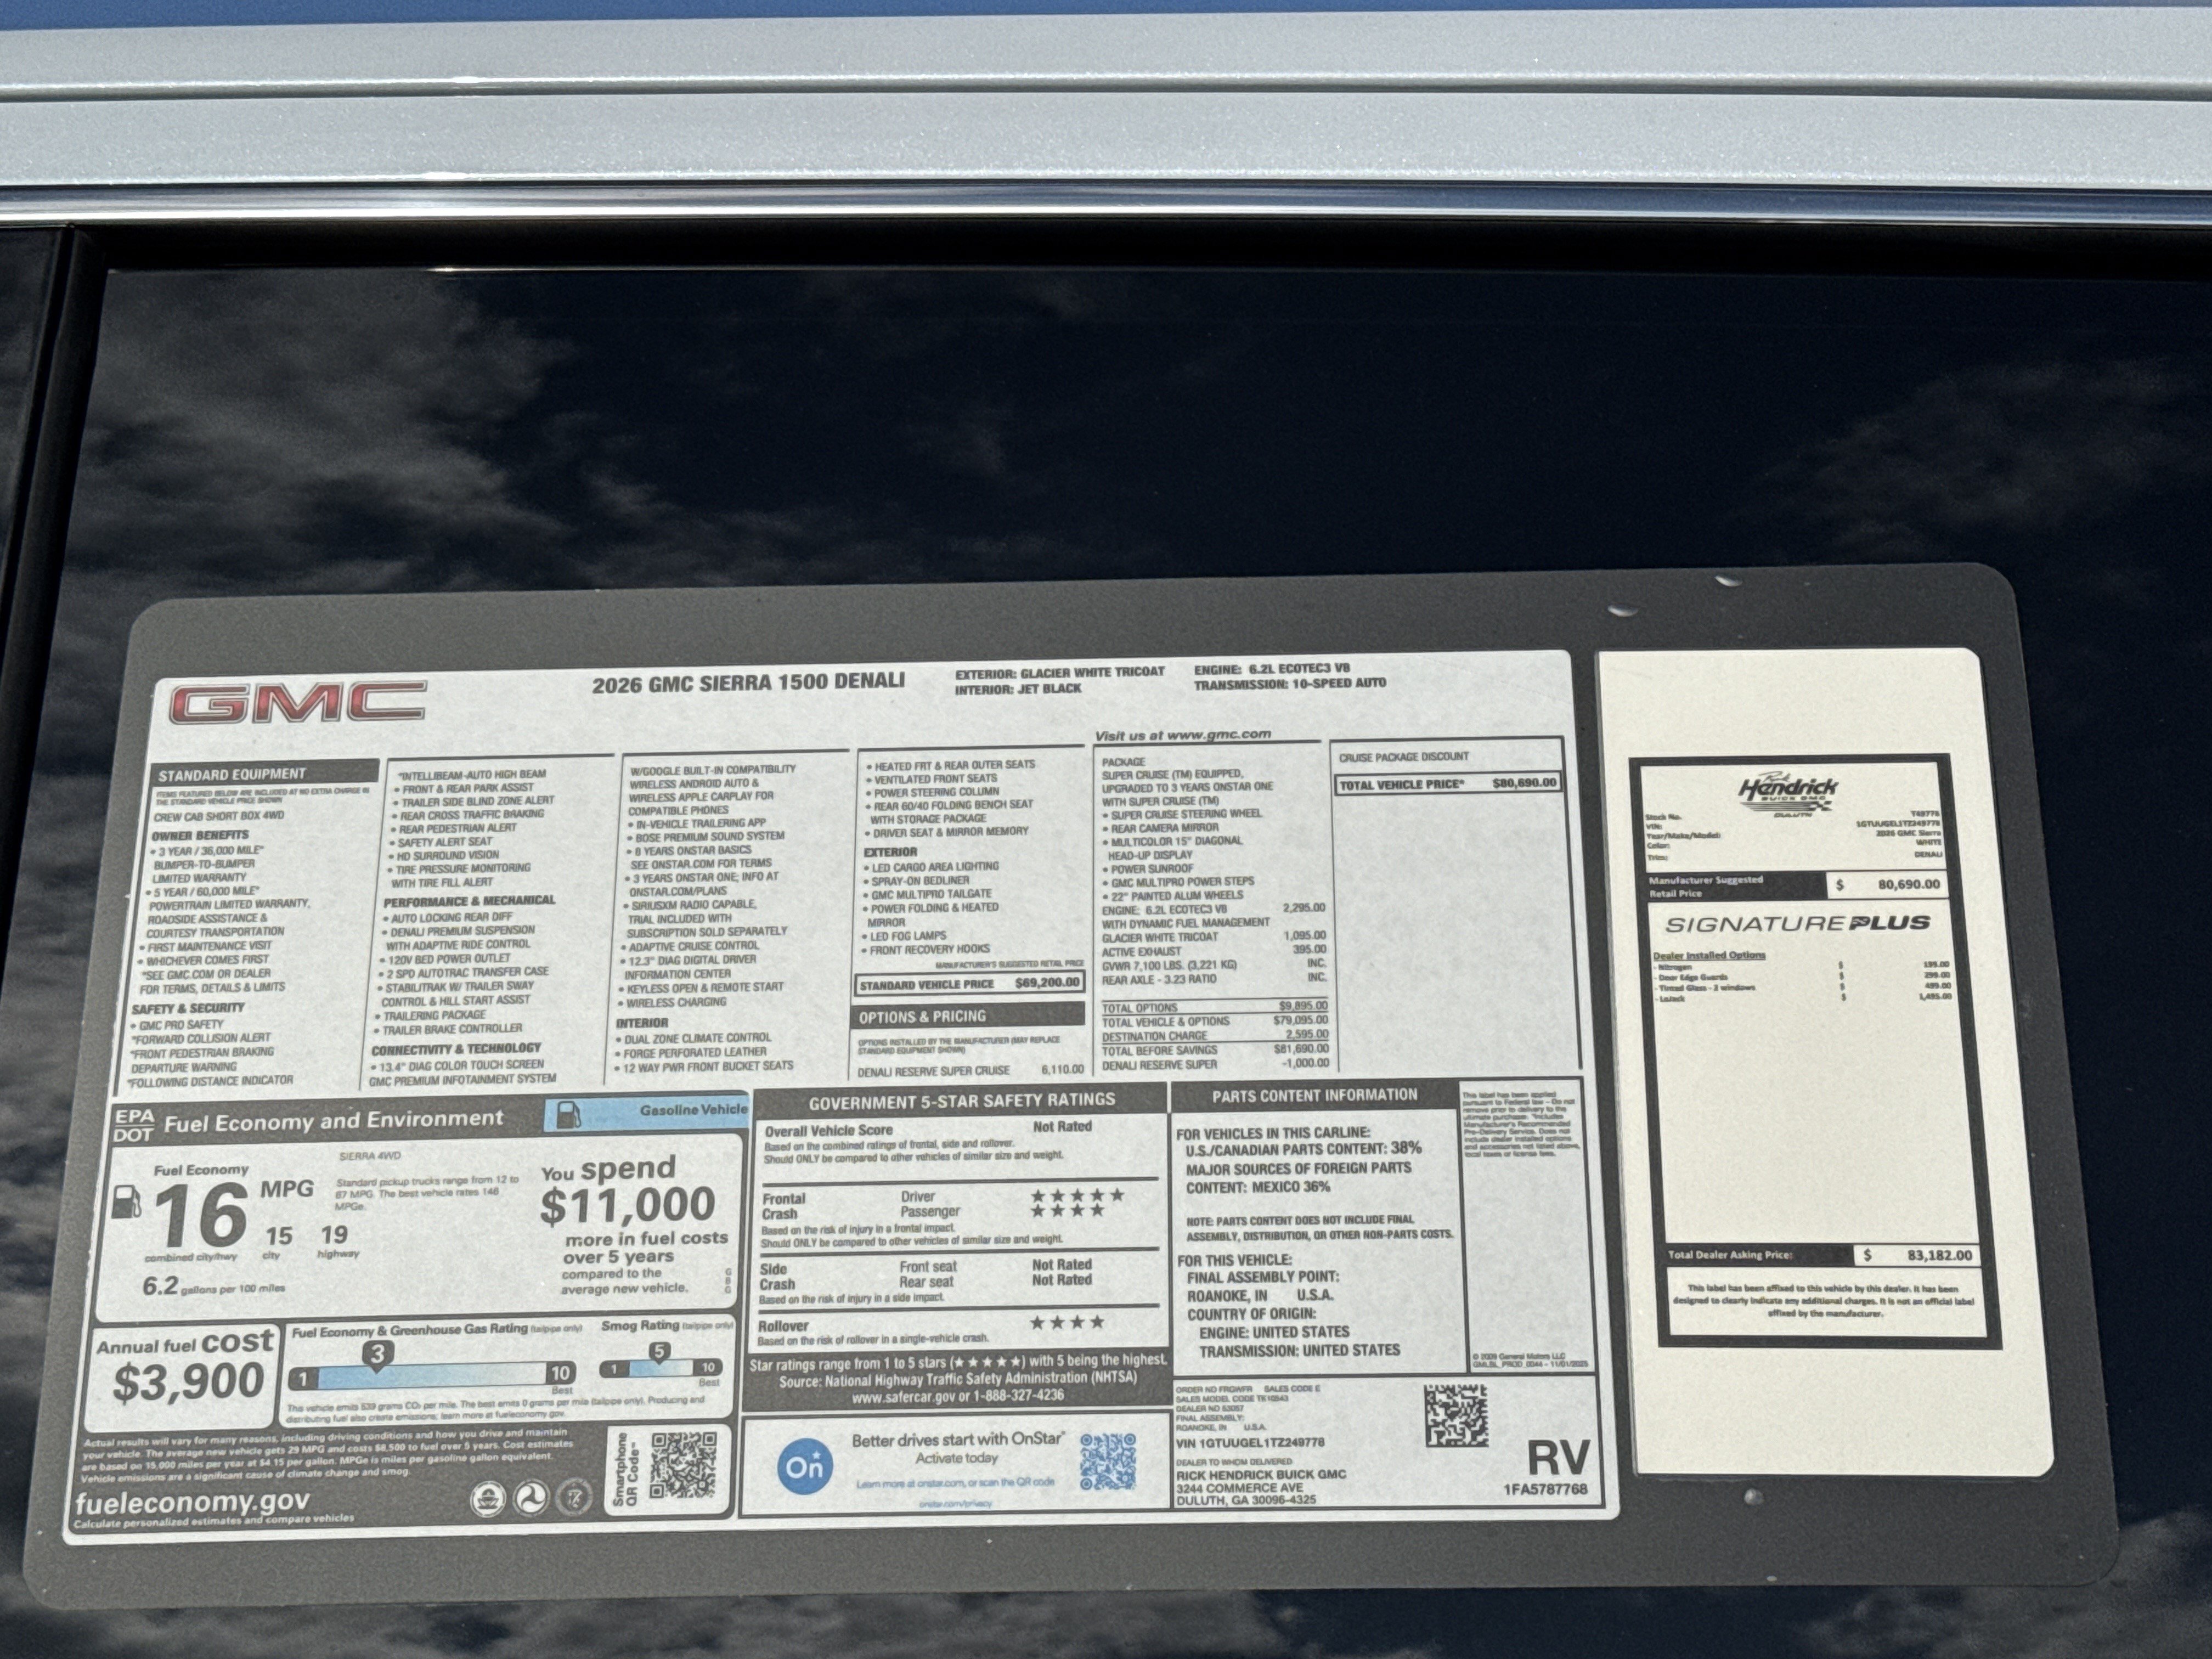Click the Signature Plus logo
Viewport: 2212px width, 1659px height.
[1797, 923]
